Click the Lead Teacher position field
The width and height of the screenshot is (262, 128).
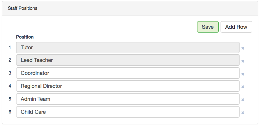(128, 60)
